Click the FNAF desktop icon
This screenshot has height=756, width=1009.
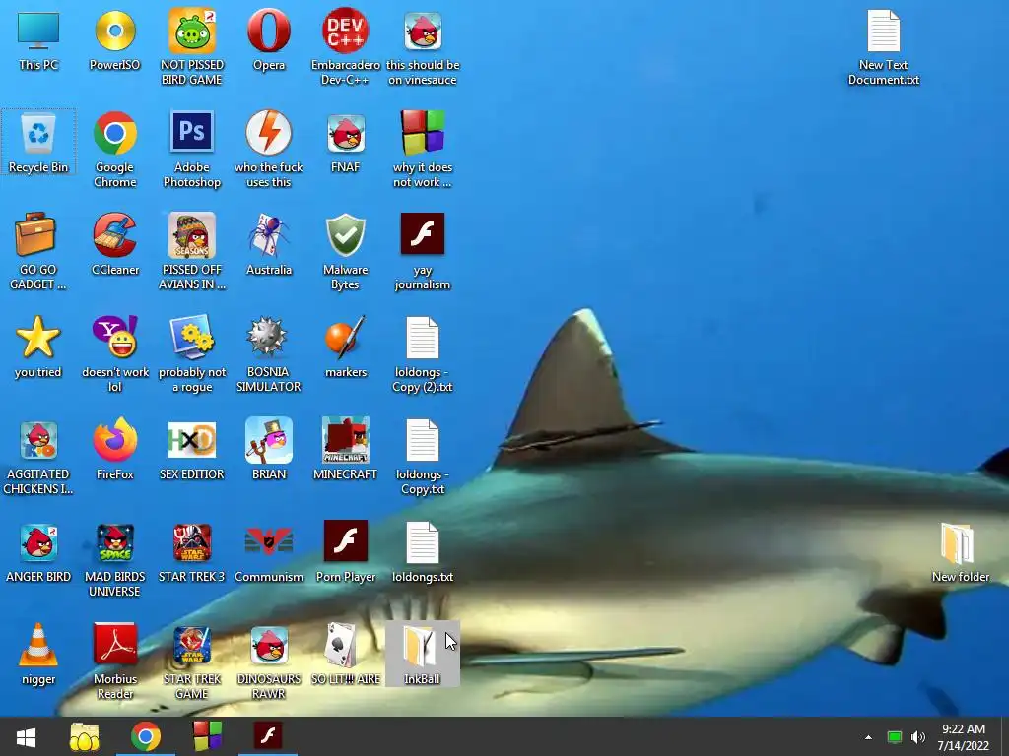346,143
